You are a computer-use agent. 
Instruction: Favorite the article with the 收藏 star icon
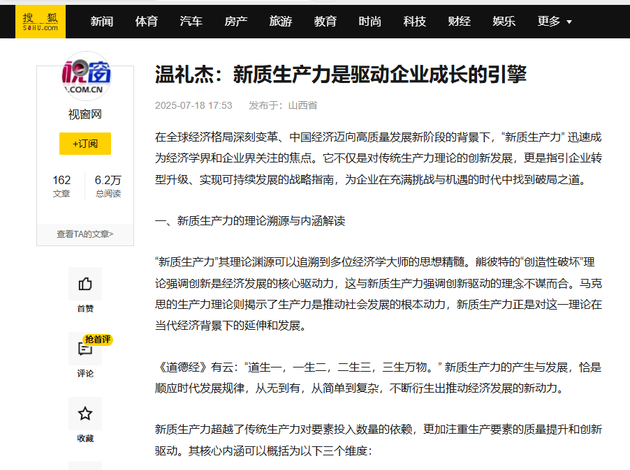click(85, 414)
